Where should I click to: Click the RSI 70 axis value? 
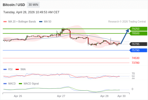click(x=133, y=73)
